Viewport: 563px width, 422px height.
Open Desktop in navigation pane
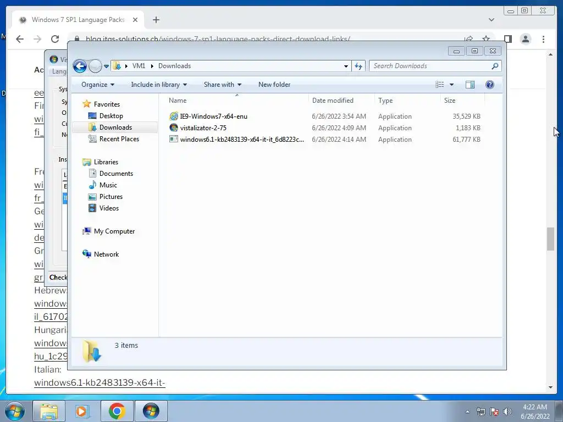111,116
